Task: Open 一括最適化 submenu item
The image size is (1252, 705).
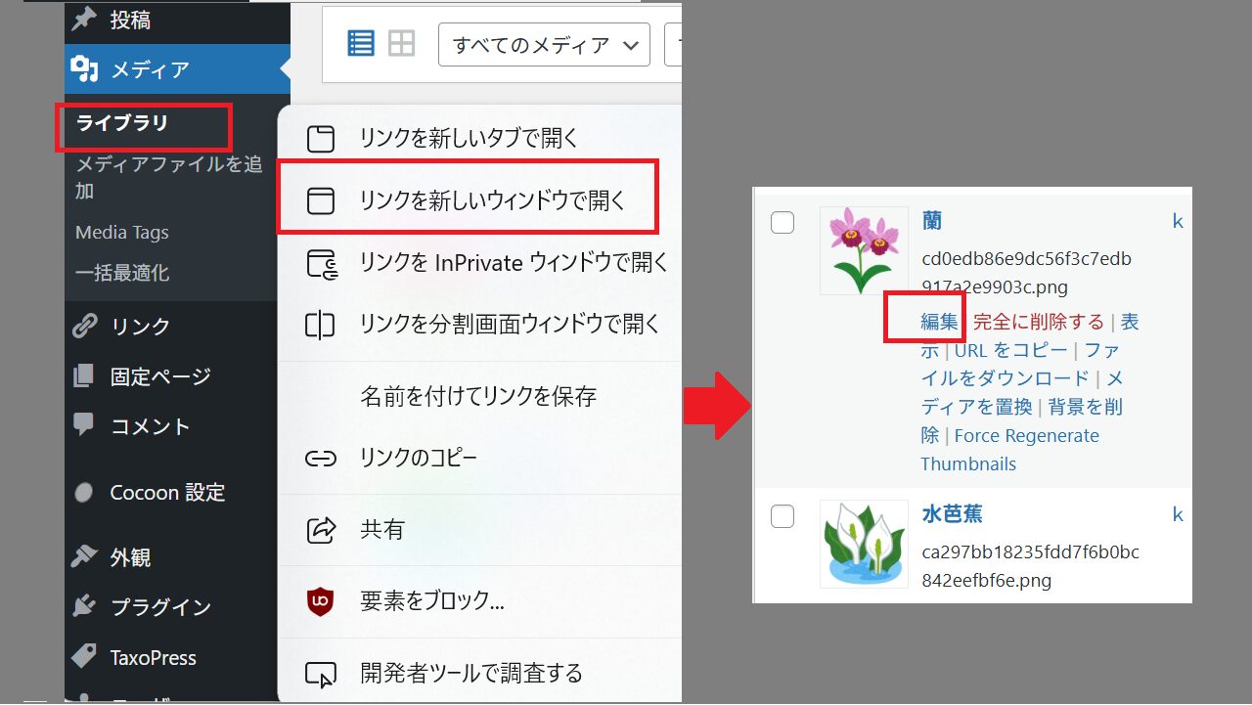Action: coord(122,274)
